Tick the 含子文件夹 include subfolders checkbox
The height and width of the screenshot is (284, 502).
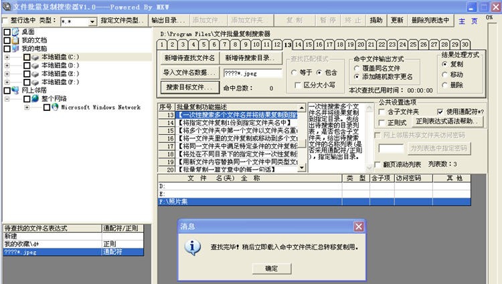pyautogui.click(x=382, y=112)
